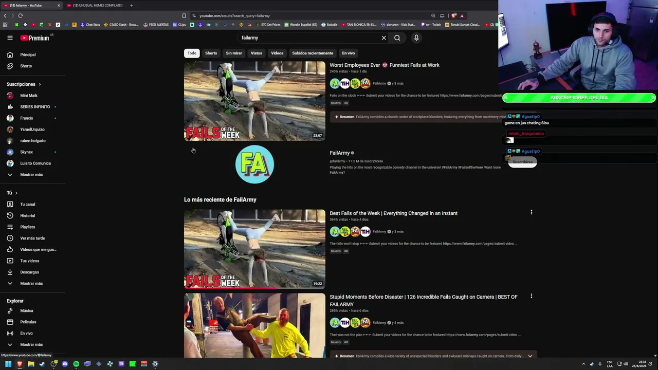Select the Todo filter chip

[x=192, y=53]
